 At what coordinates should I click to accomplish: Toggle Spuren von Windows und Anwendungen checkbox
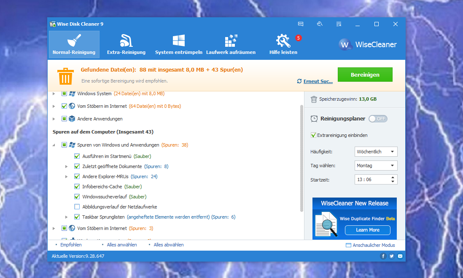click(65, 145)
